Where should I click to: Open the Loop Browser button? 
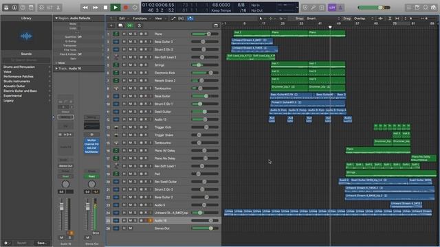pos(426,8)
